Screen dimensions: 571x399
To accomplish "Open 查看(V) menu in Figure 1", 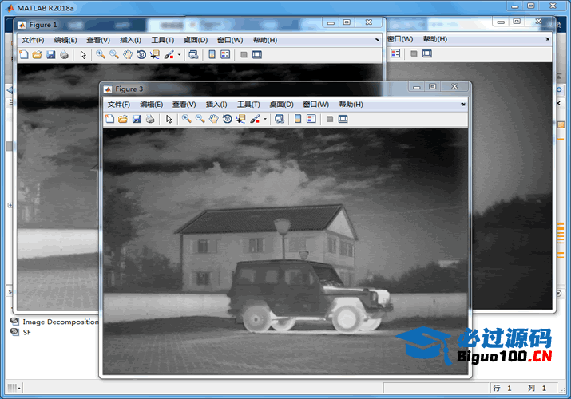I will pyautogui.click(x=98, y=40).
